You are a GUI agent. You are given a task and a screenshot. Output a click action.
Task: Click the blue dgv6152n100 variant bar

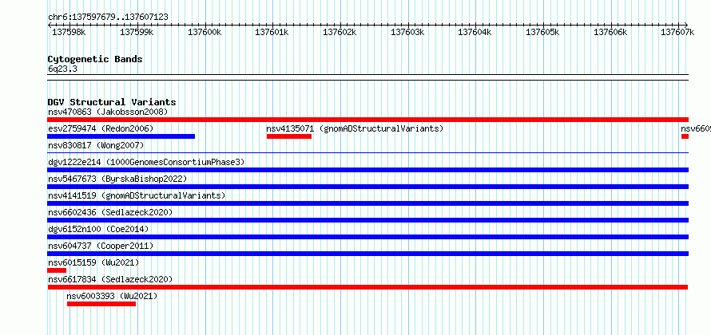367,237
